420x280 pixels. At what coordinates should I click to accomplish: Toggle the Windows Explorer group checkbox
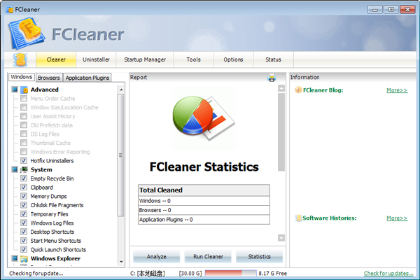tap(15, 258)
